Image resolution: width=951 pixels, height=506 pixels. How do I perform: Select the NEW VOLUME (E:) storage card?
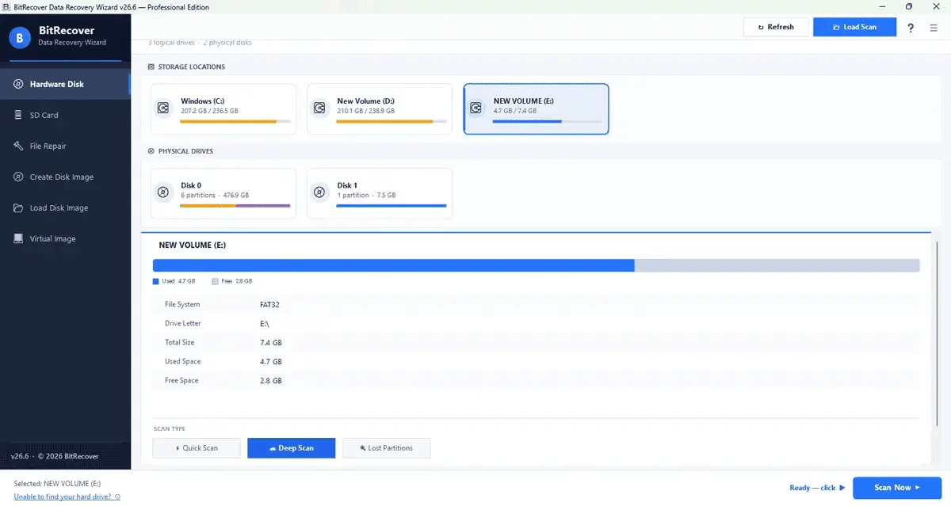tap(537, 109)
